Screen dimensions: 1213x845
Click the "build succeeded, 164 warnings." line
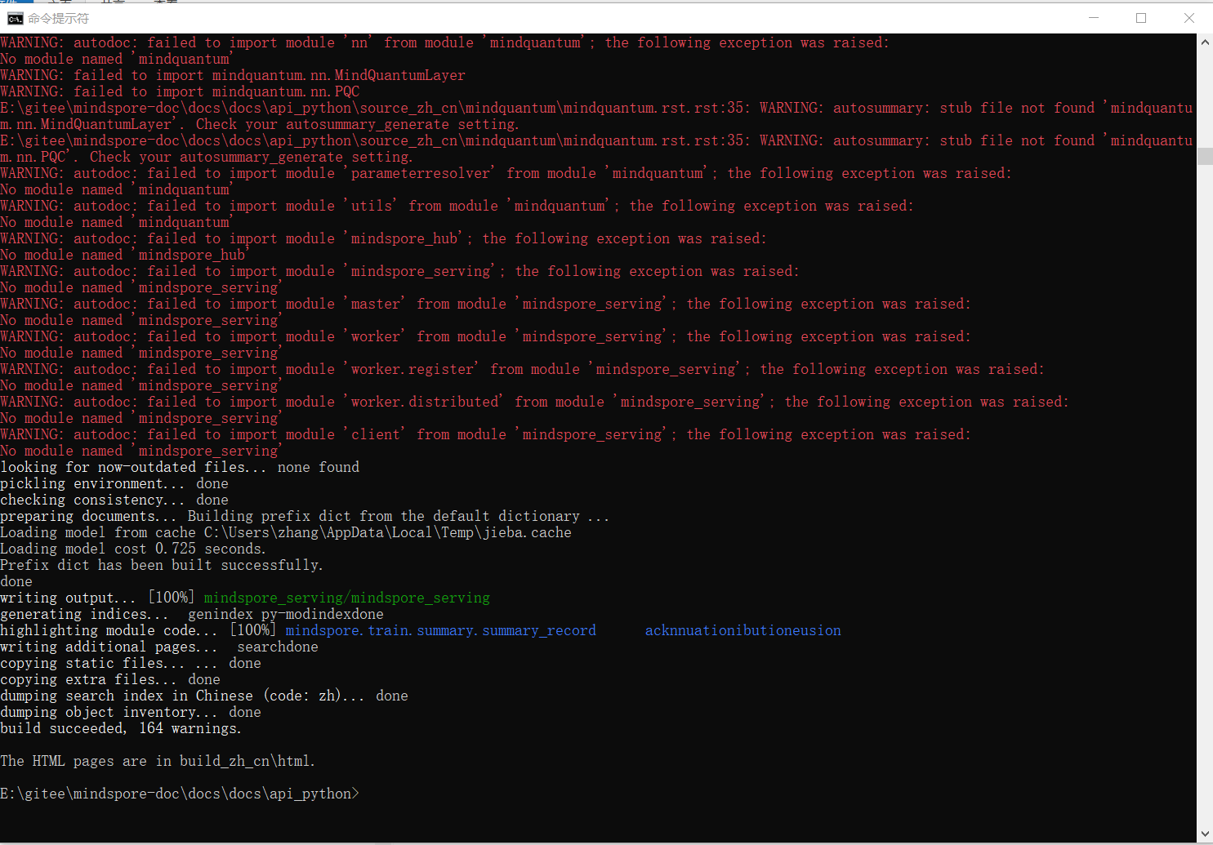(121, 728)
